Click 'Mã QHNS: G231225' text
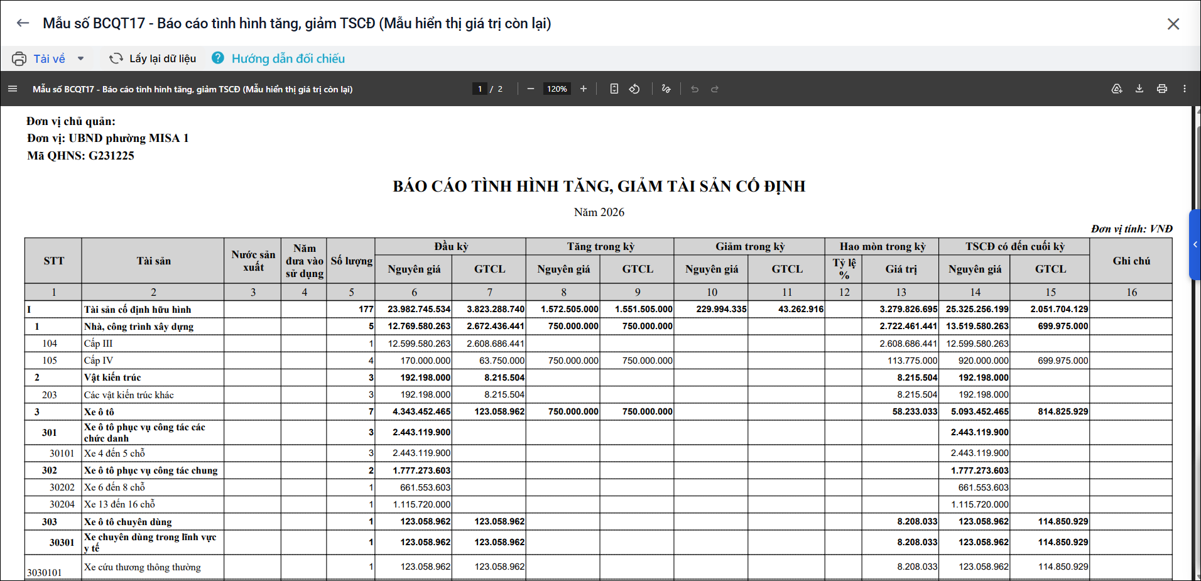1201x581 pixels. pyautogui.click(x=80, y=155)
